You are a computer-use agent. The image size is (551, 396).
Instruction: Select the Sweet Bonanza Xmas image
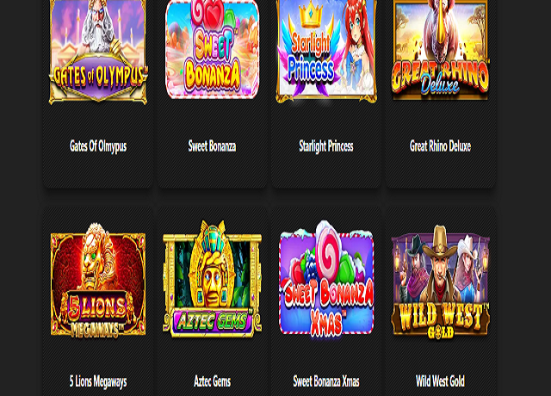click(x=326, y=278)
